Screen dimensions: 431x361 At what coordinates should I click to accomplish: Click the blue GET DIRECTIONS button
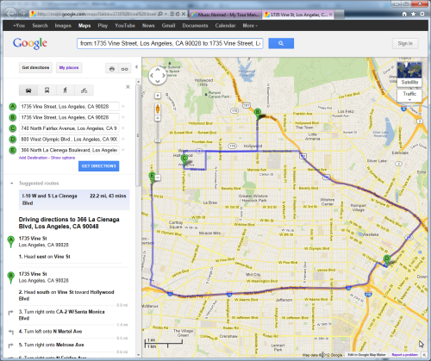[99, 166]
